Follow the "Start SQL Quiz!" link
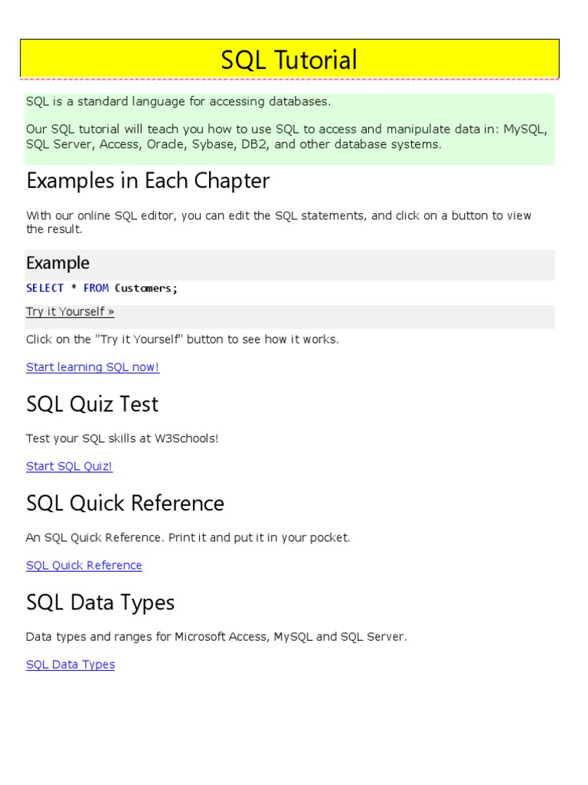The image size is (588, 785). point(69,466)
